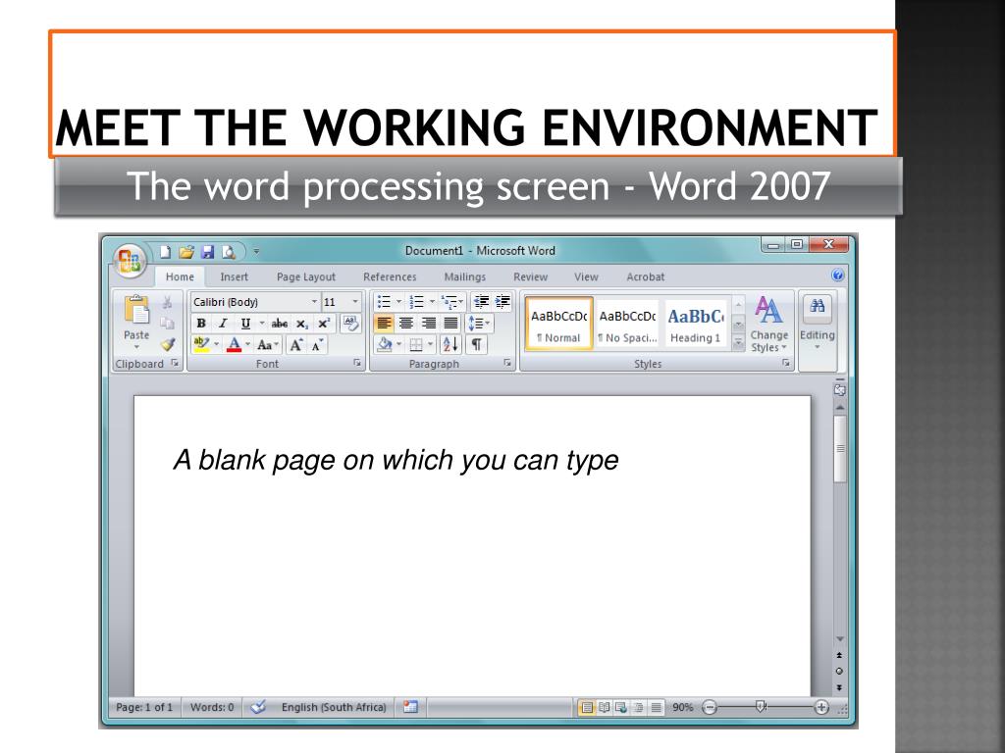Switch to Print Layout view
This screenshot has width=1005, height=753.
point(587,708)
